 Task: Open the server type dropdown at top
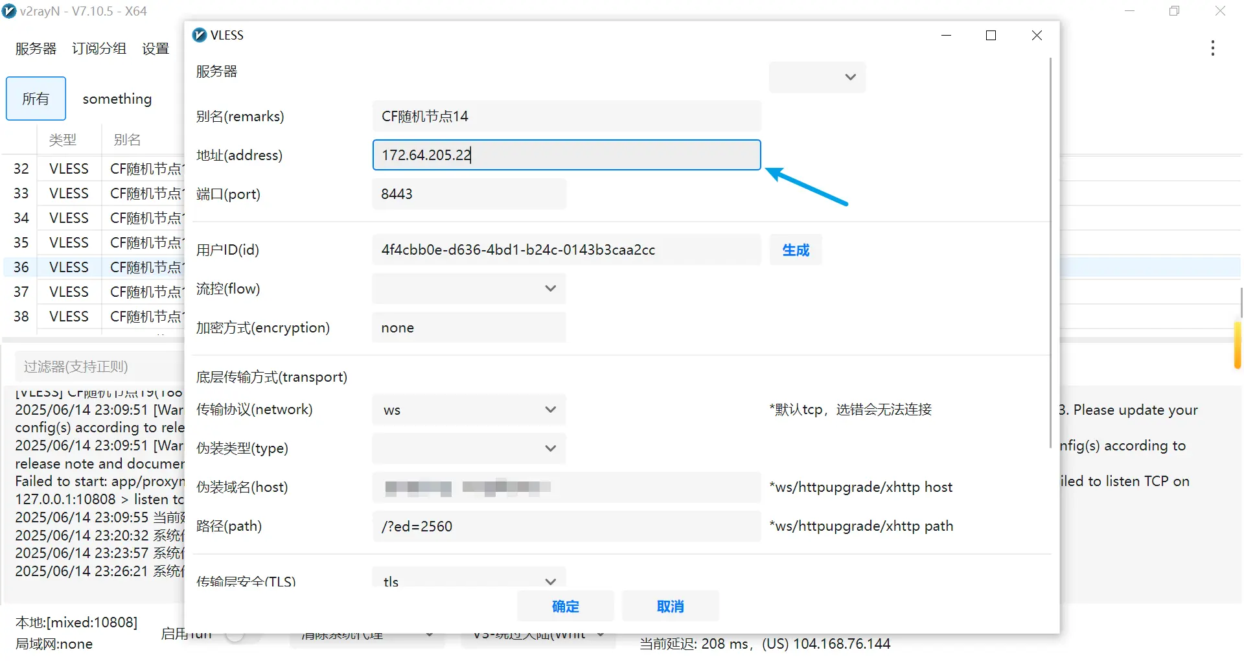tap(817, 77)
